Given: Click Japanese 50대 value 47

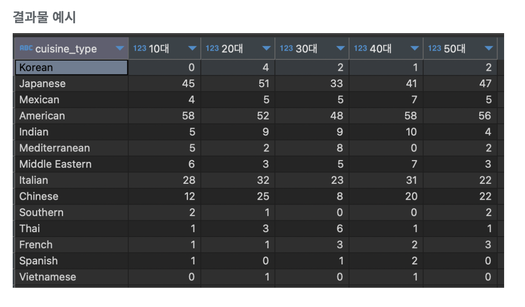Looking at the screenshot, I should click(485, 84).
